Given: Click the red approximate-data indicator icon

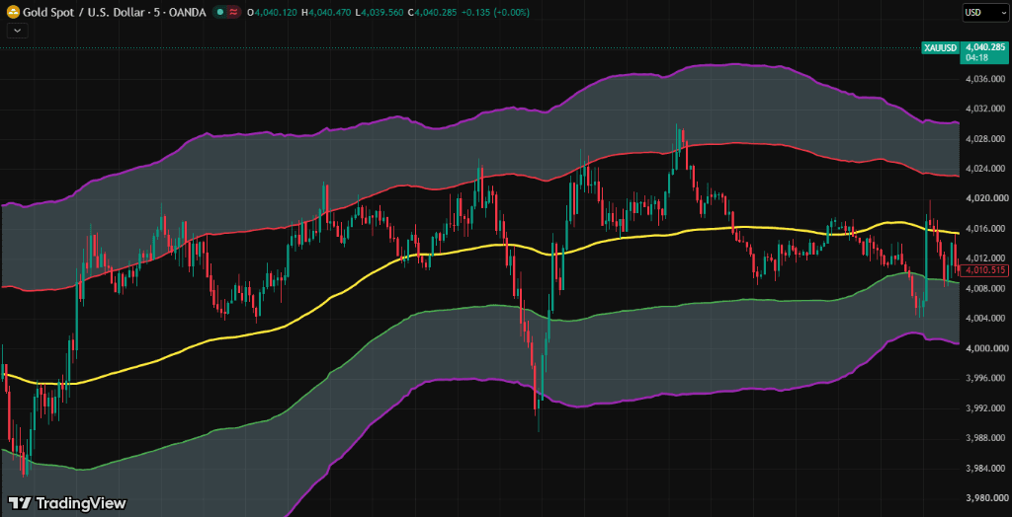Looking at the screenshot, I should [234, 12].
